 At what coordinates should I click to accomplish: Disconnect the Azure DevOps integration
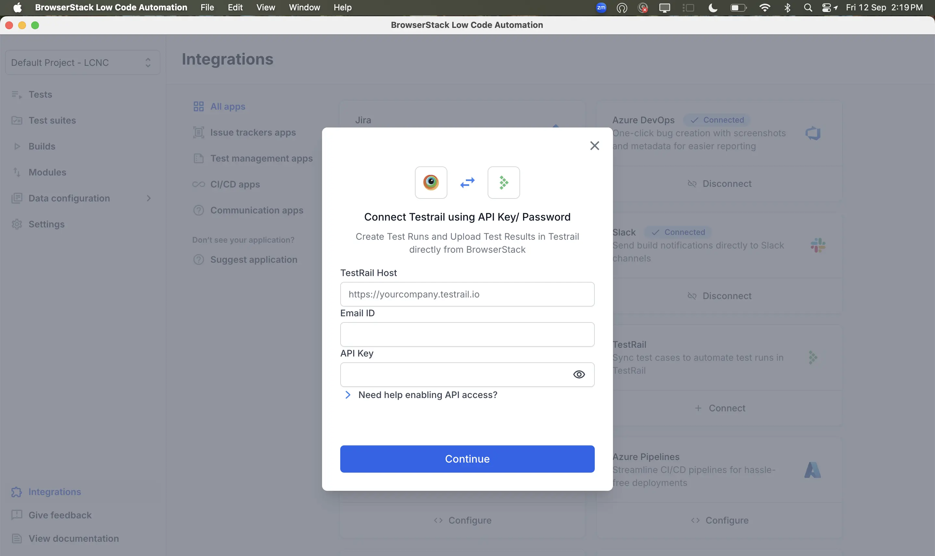[x=719, y=184]
